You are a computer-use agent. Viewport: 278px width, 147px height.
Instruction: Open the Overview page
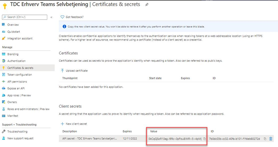(x=13, y=25)
